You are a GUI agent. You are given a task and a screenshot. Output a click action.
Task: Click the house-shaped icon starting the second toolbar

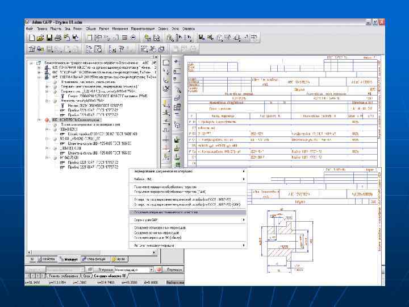[32, 49]
